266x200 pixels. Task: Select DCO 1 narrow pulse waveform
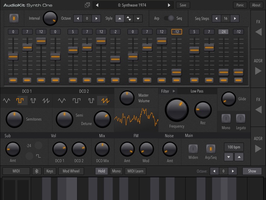33,101
